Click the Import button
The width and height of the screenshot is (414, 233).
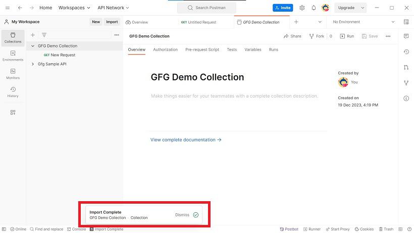(112, 22)
